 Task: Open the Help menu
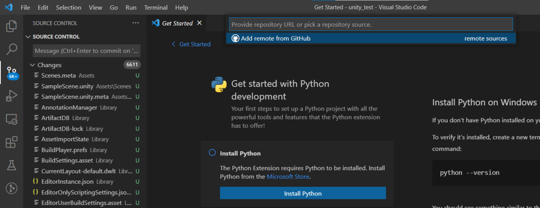[x=181, y=8]
